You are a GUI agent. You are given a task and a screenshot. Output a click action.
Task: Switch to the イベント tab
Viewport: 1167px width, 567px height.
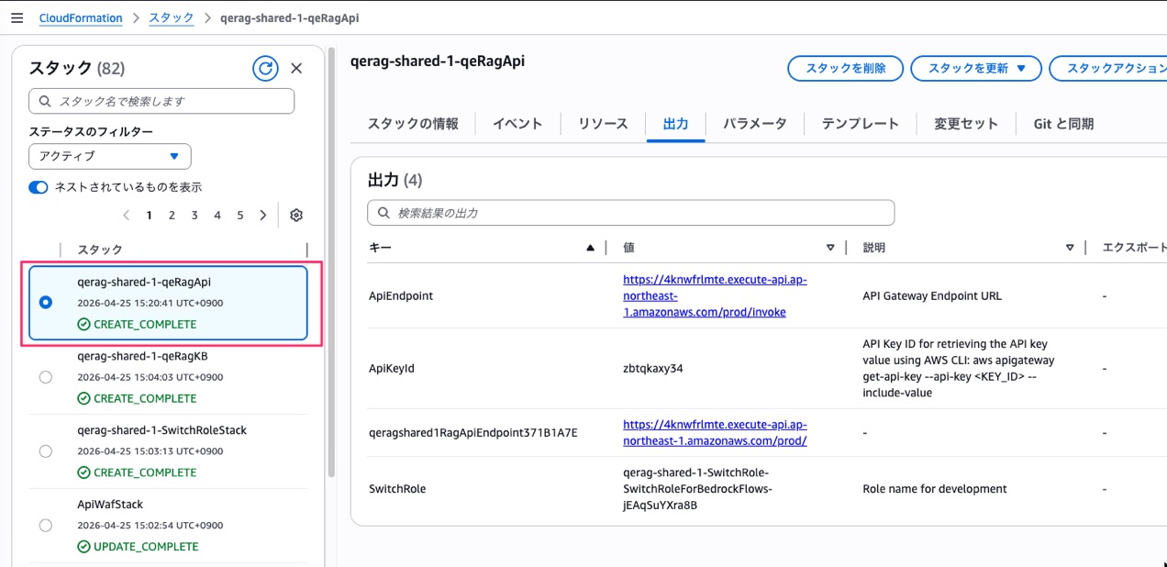517,124
